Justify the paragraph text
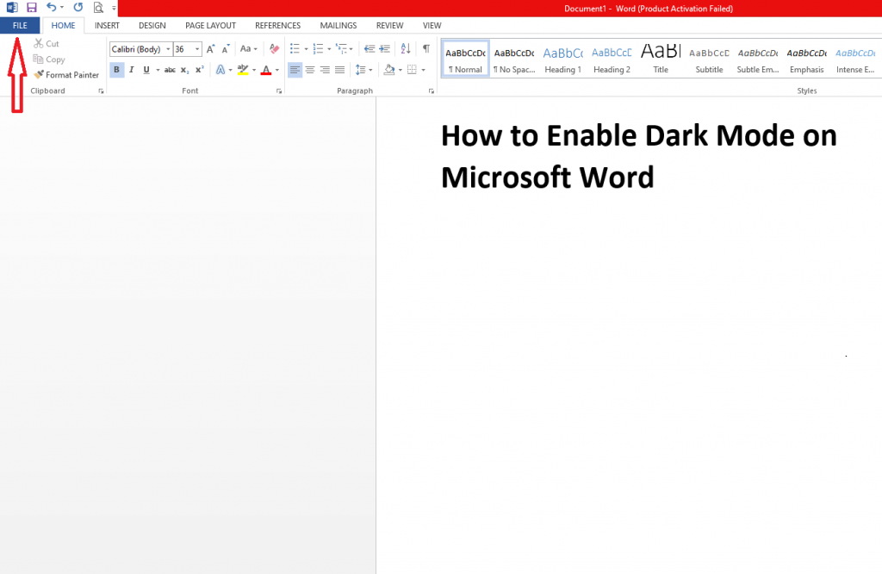 coord(339,70)
